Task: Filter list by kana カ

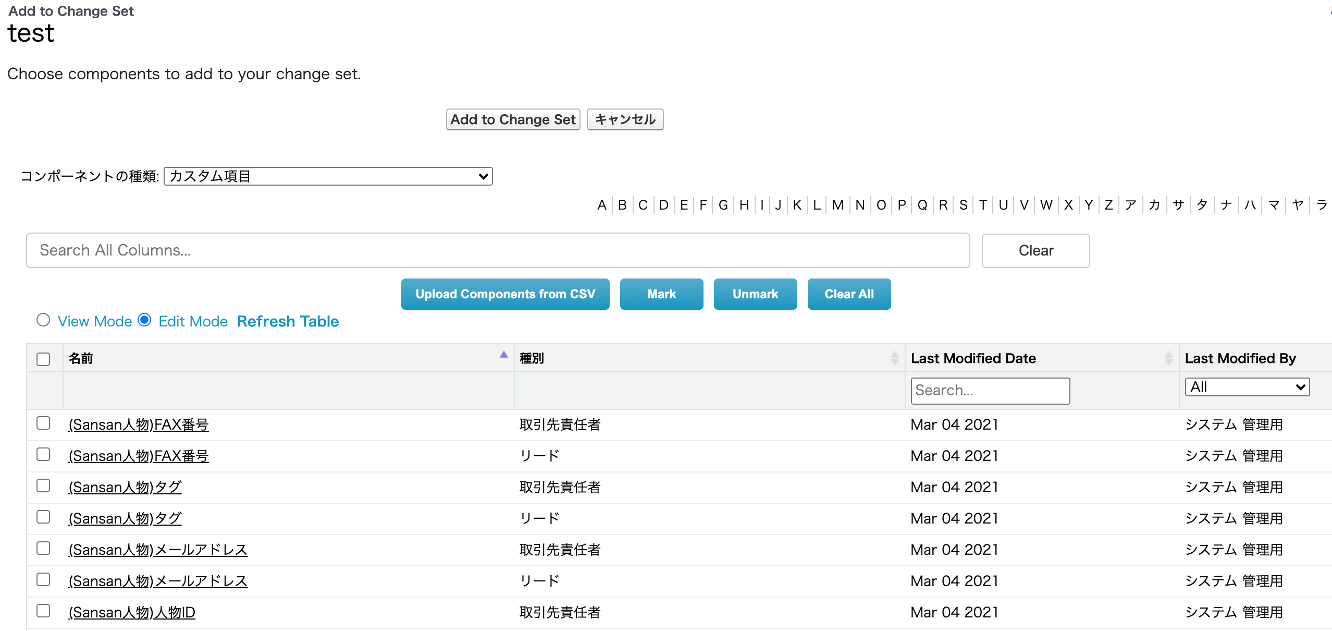Action: [x=1154, y=205]
